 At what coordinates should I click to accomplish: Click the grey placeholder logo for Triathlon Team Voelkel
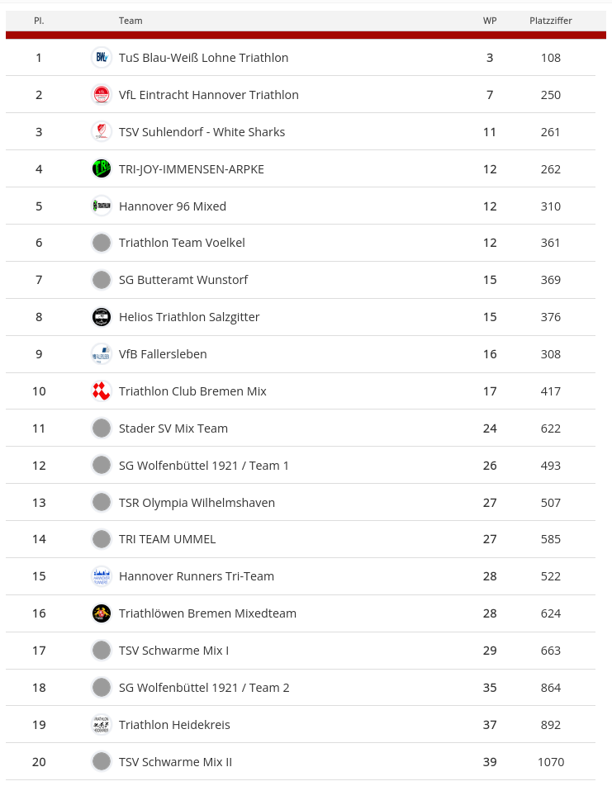pos(102,243)
